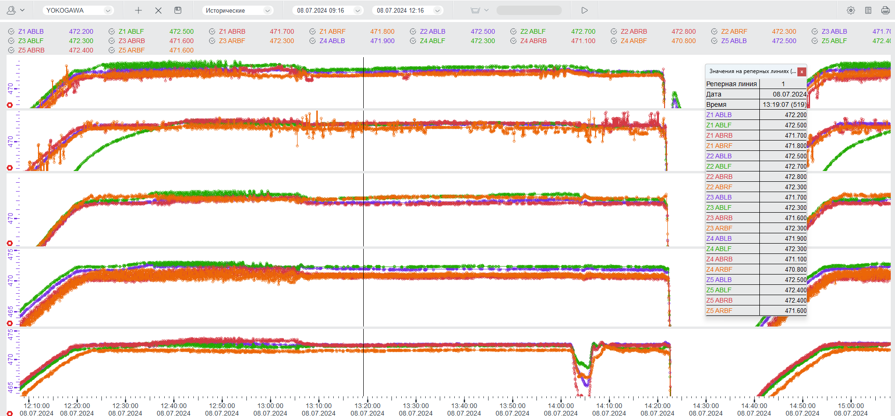Click the gray progress bar in toolbar
This screenshot has height=416, width=895.
click(x=528, y=10)
